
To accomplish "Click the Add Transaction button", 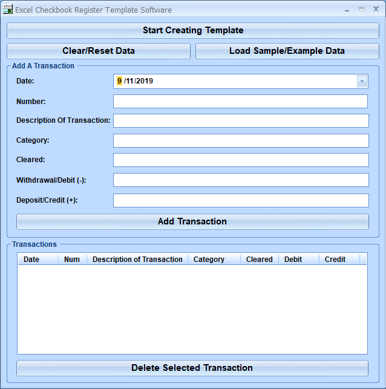I will 192,221.
